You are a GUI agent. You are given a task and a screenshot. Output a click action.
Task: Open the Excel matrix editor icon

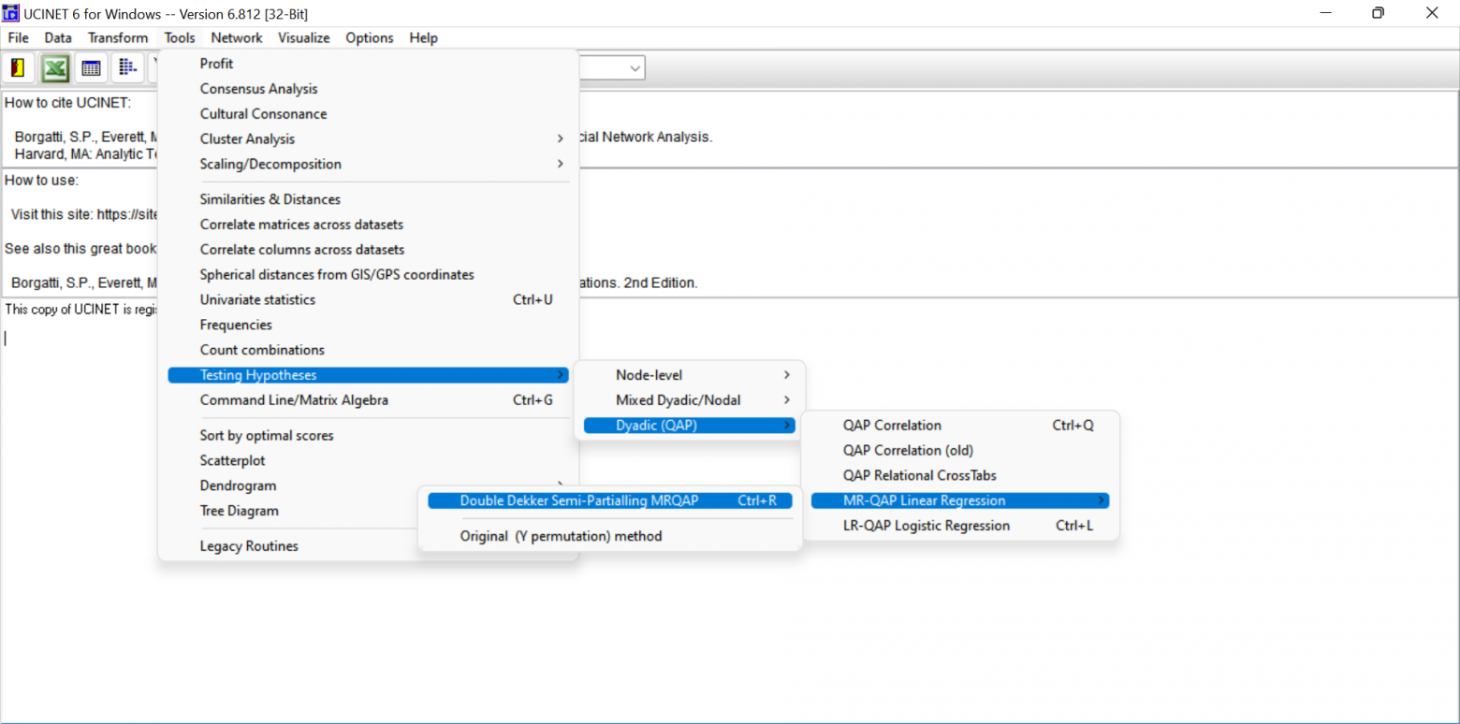pyautogui.click(x=55, y=68)
